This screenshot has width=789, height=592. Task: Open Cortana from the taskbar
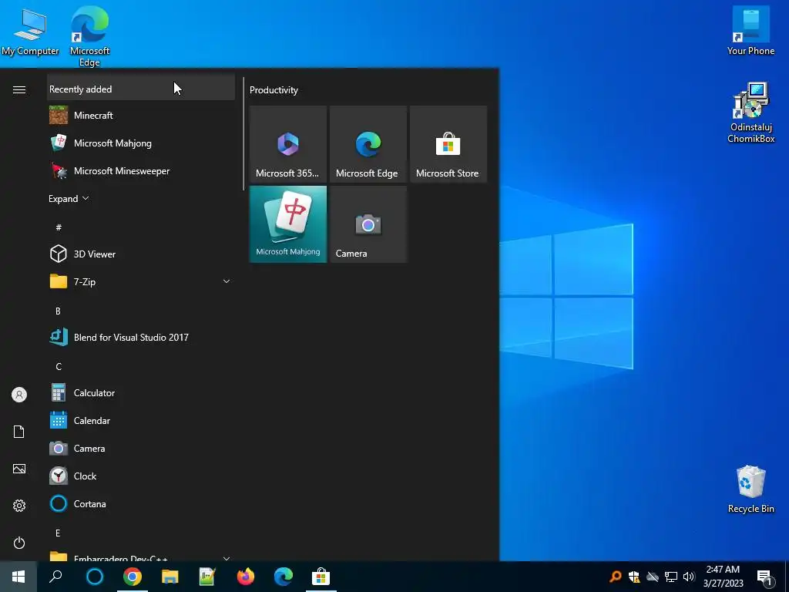[x=95, y=577]
